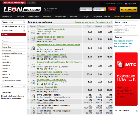Click odds 15.00 for ФК Америка РН win
Image resolution: width=140 pixels, height=115 pixels.
(x=109, y=57)
